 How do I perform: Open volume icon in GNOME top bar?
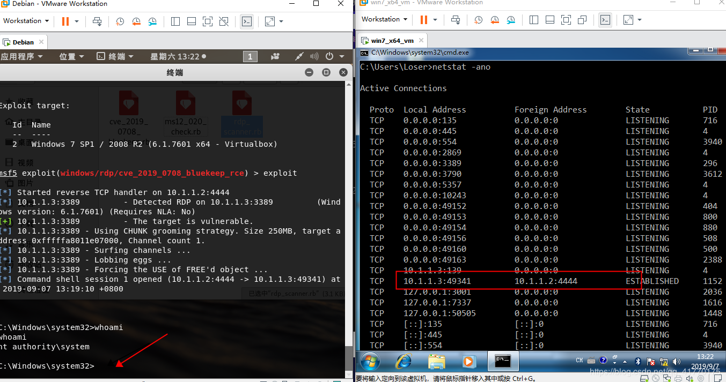pyautogui.click(x=314, y=56)
